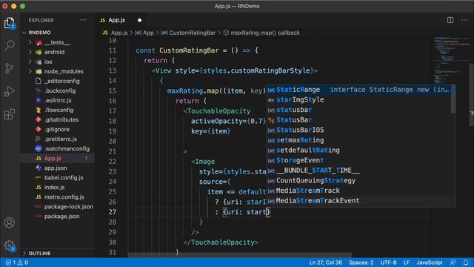The image size is (474, 267).
Task: Open index.js file
Action: pos(58,188)
